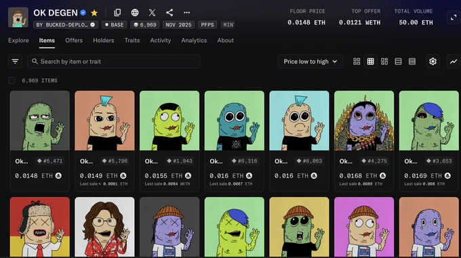This screenshot has width=461, height=258.
Task: Open the green zombie NFT #5,471 image
Action: (40, 121)
